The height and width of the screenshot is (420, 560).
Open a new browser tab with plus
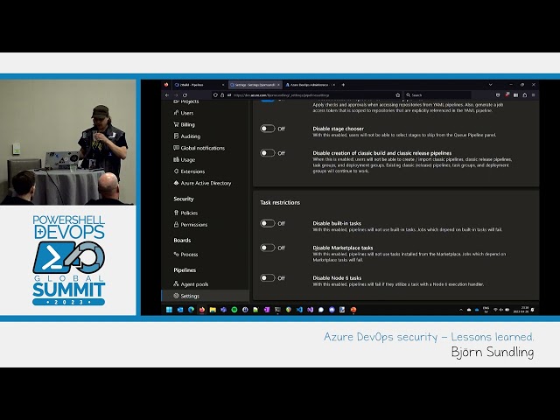click(343, 85)
